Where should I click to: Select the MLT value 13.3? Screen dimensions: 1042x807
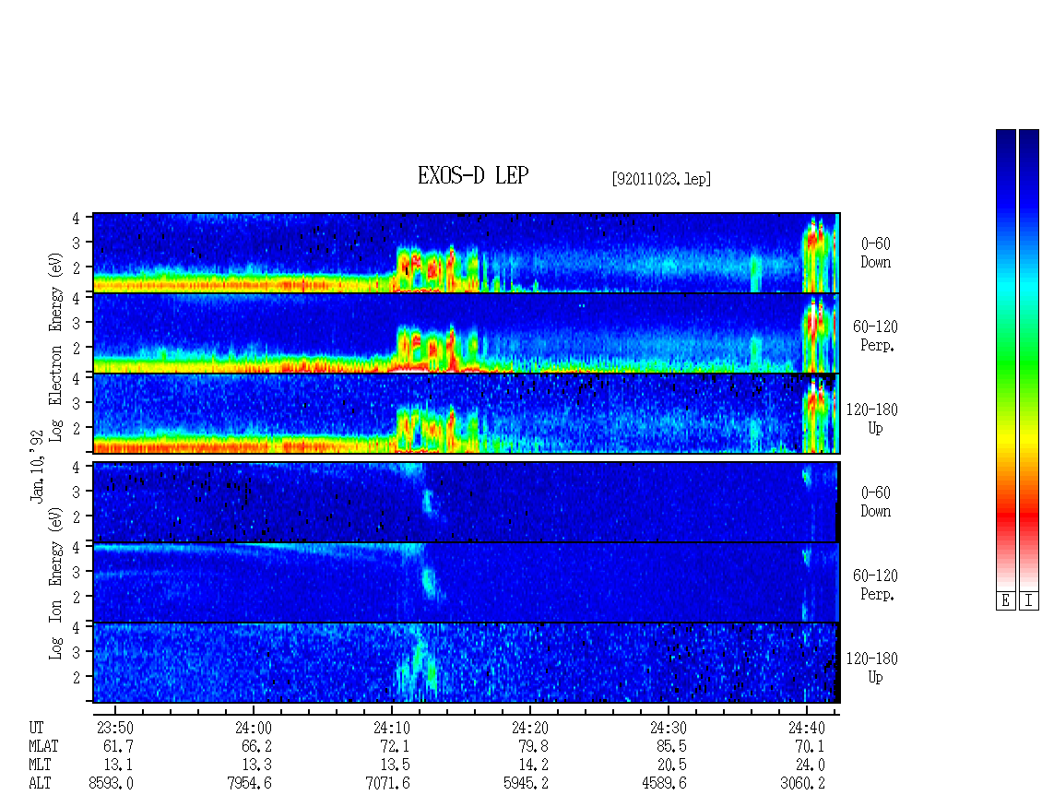256,765
